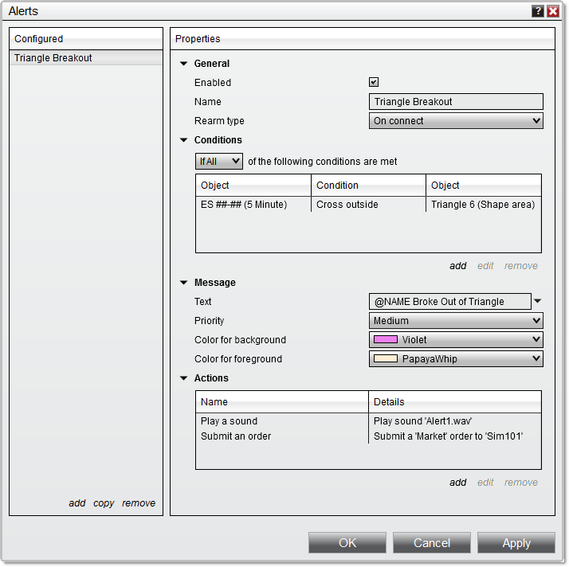Open the PapayaWhip foreground color dropdown
Image resolution: width=569 pixels, height=567 pixels.
click(x=457, y=359)
